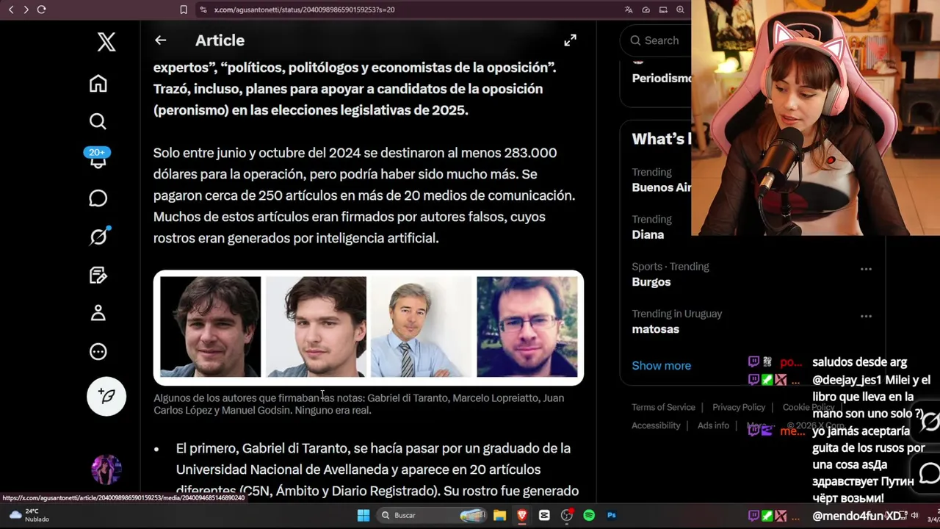This screenshot has width=940, height=529.
Task: Click the taskbar Buscar search box
Action: (x=433, y=515)
